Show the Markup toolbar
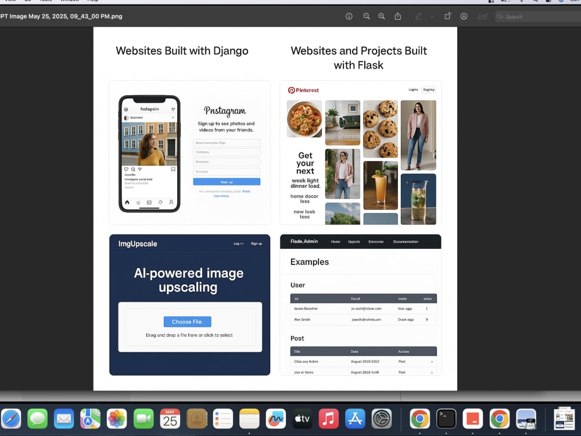This screenshot has width=581, height=436. (x=464, y=16)
